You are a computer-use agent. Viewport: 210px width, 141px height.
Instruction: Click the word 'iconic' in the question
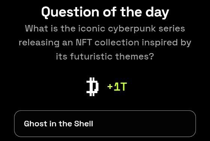coord(92,29)
